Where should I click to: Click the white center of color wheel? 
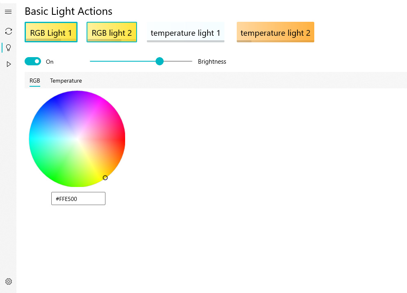[77, 139]
